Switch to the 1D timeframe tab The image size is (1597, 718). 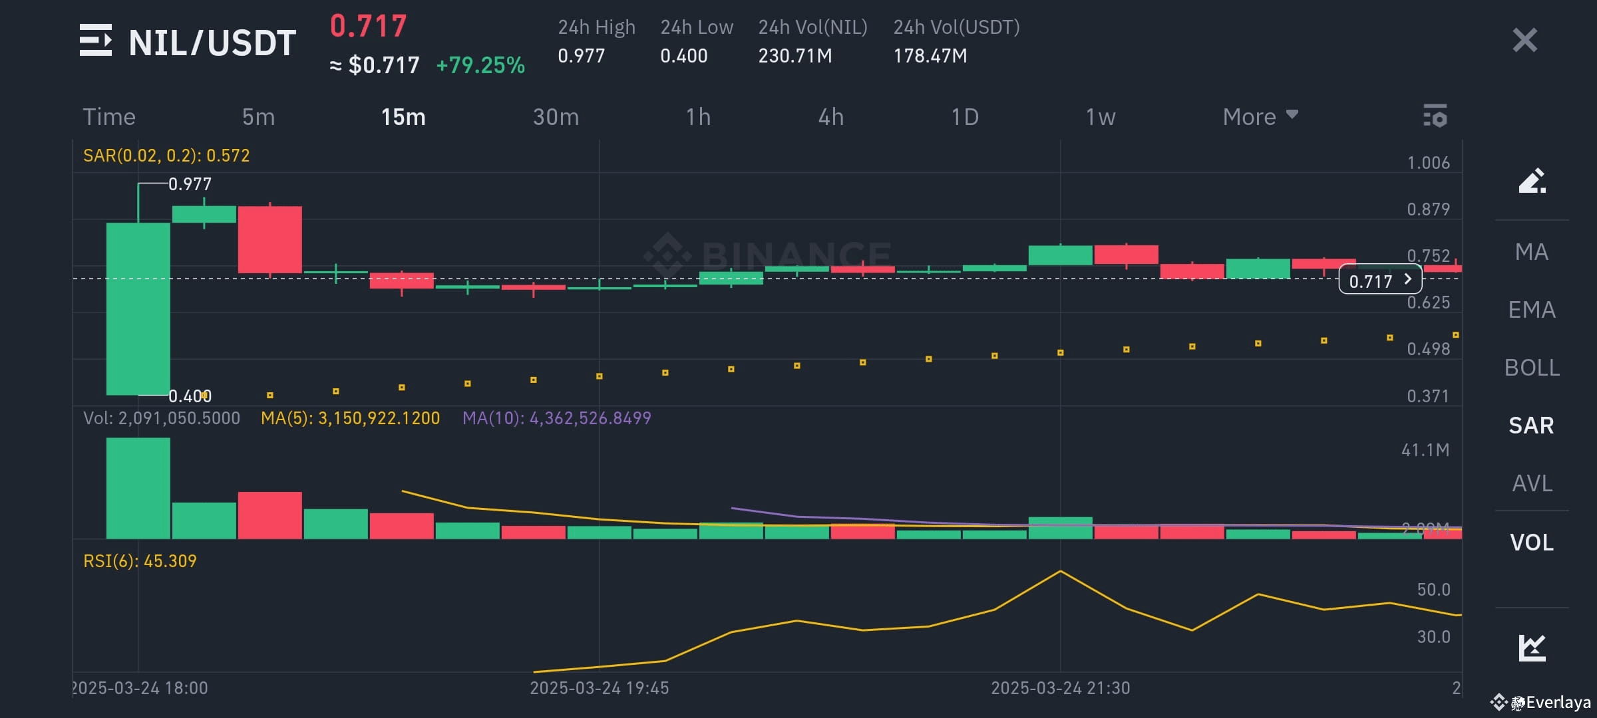(x=964, y=116)
